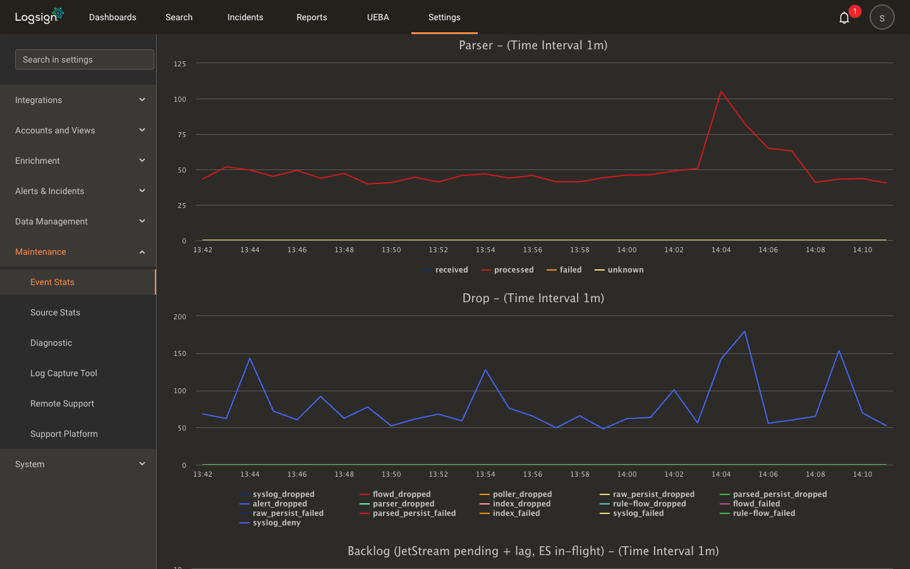Open the user profile avatar menu

pos(882,18)
